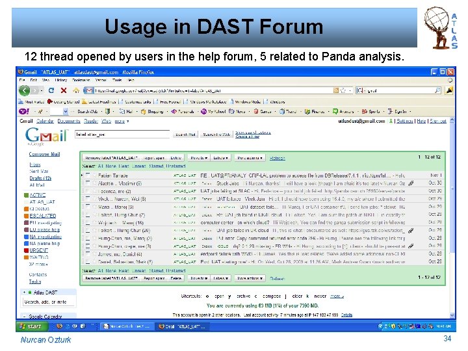Click the Firefox Reload page icon
This screenshot has width=468, height=351.
point(51,90)
